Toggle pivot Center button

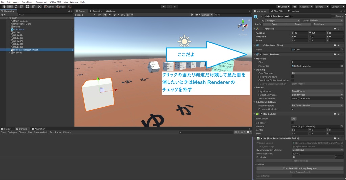point(49,7)
